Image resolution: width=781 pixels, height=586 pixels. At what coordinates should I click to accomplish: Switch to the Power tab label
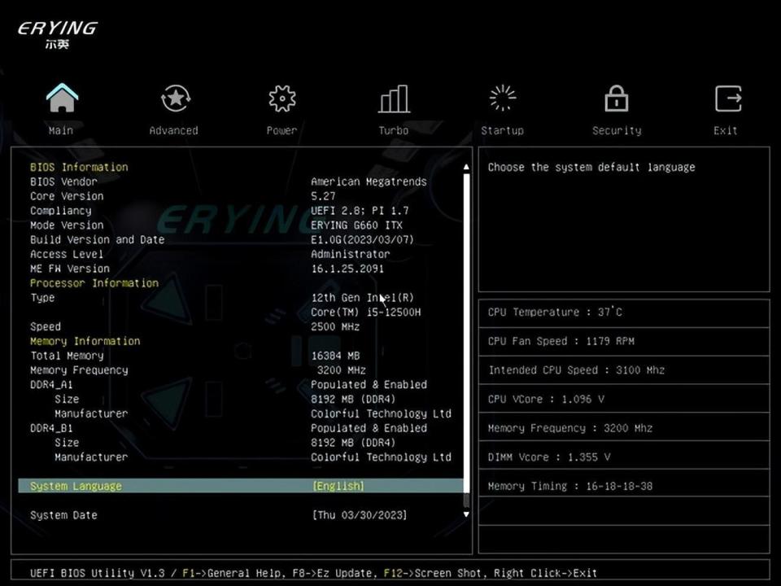point(281,130)
